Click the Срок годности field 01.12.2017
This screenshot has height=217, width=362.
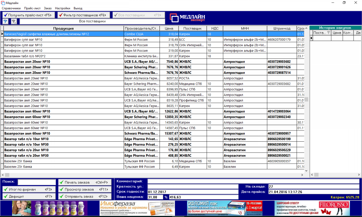pos(193,192)
